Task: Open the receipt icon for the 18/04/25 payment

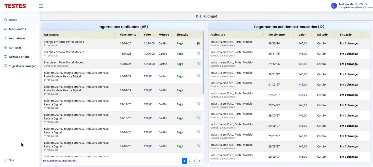Action: (x=198, y=54)
